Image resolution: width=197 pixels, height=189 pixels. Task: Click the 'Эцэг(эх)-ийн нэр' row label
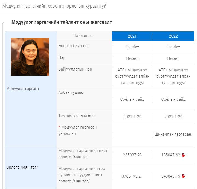(x=74, y=46)
